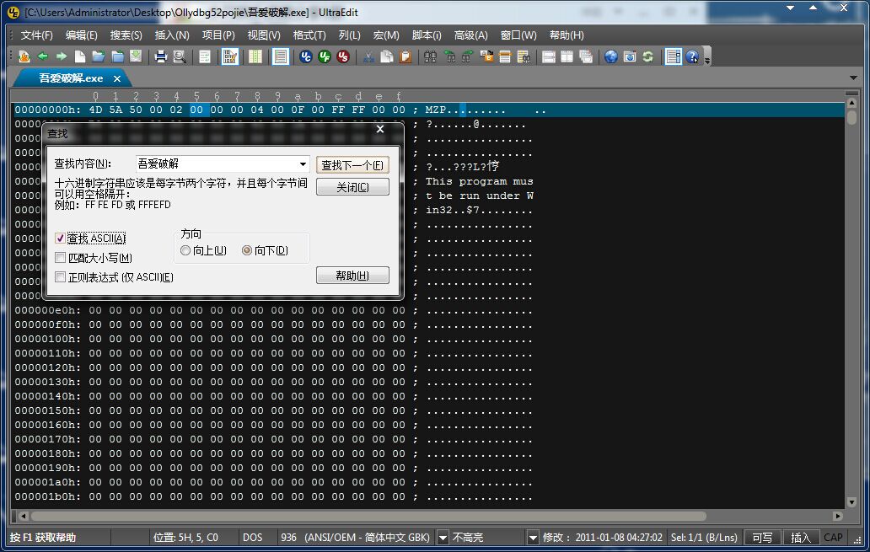Click the binoculars find icon in the toolbar
The width and height of the screenshot is (870, 552).
click(x=431, y=56)
